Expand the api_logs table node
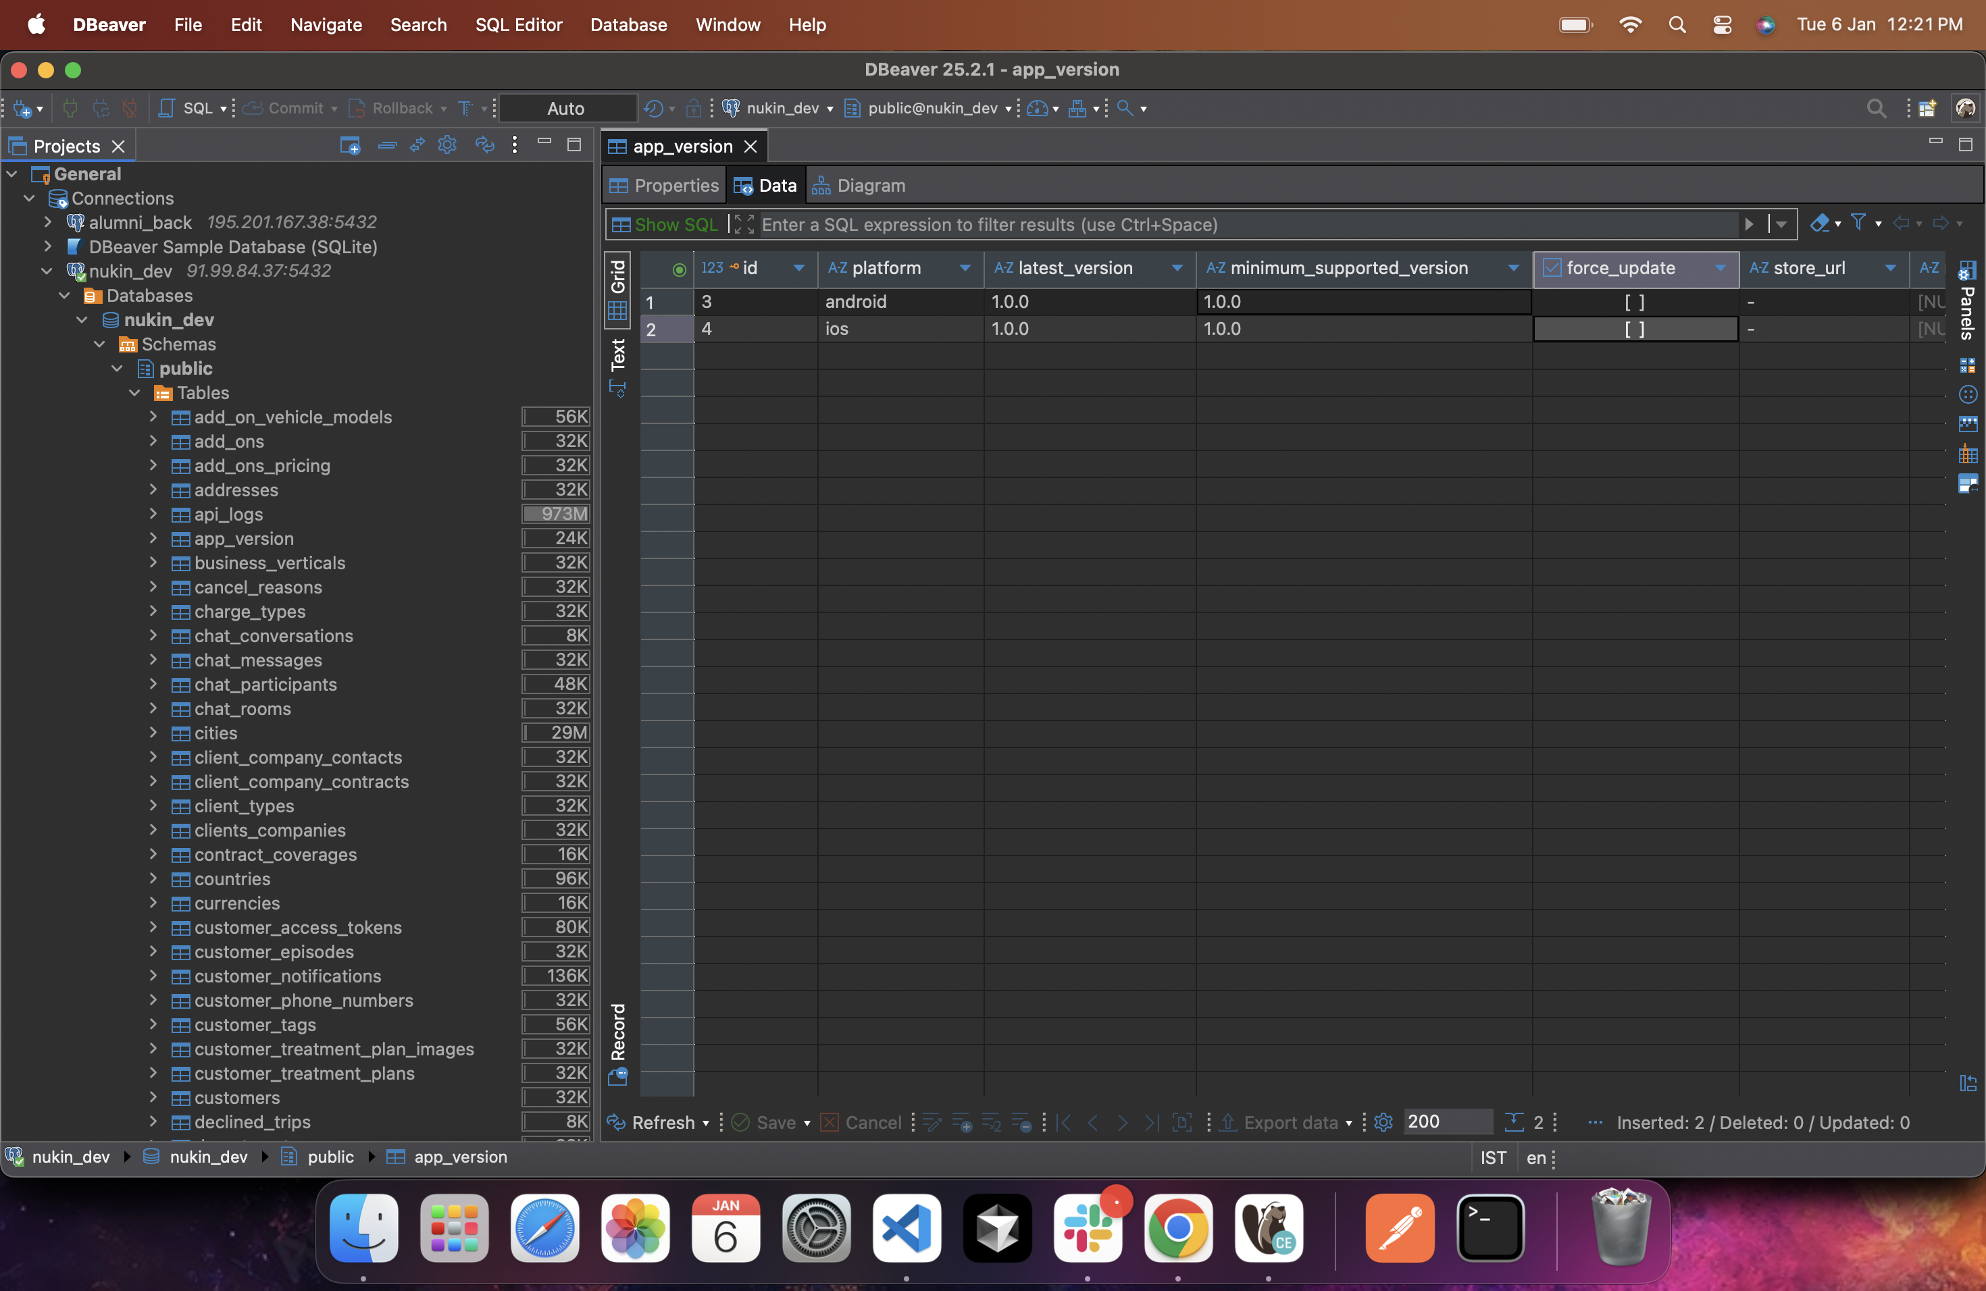1986x1291 pixels. [x=153, y=514]
